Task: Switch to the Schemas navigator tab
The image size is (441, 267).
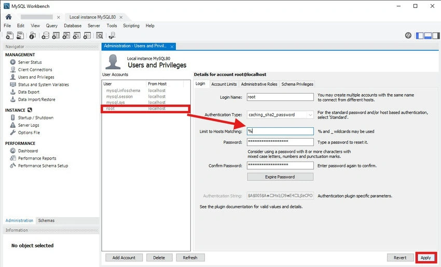Action: (x=46, y=221)
